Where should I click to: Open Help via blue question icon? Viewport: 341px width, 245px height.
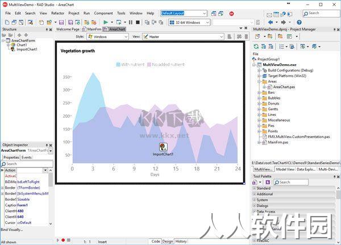300,22
